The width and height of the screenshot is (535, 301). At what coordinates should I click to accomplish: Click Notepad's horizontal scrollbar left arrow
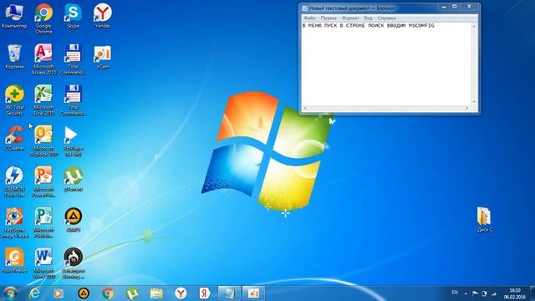coord(305,109)
